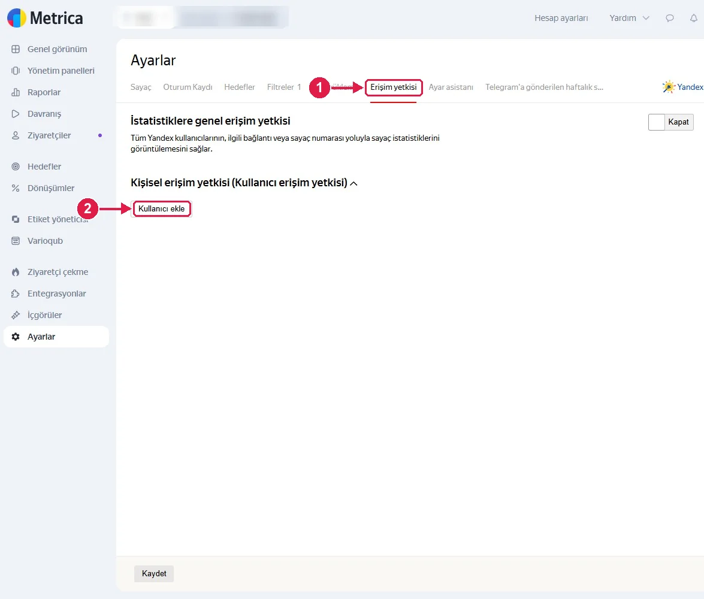Open Telegram'a gönderilen haftalık tab

(x=544, y=87)
